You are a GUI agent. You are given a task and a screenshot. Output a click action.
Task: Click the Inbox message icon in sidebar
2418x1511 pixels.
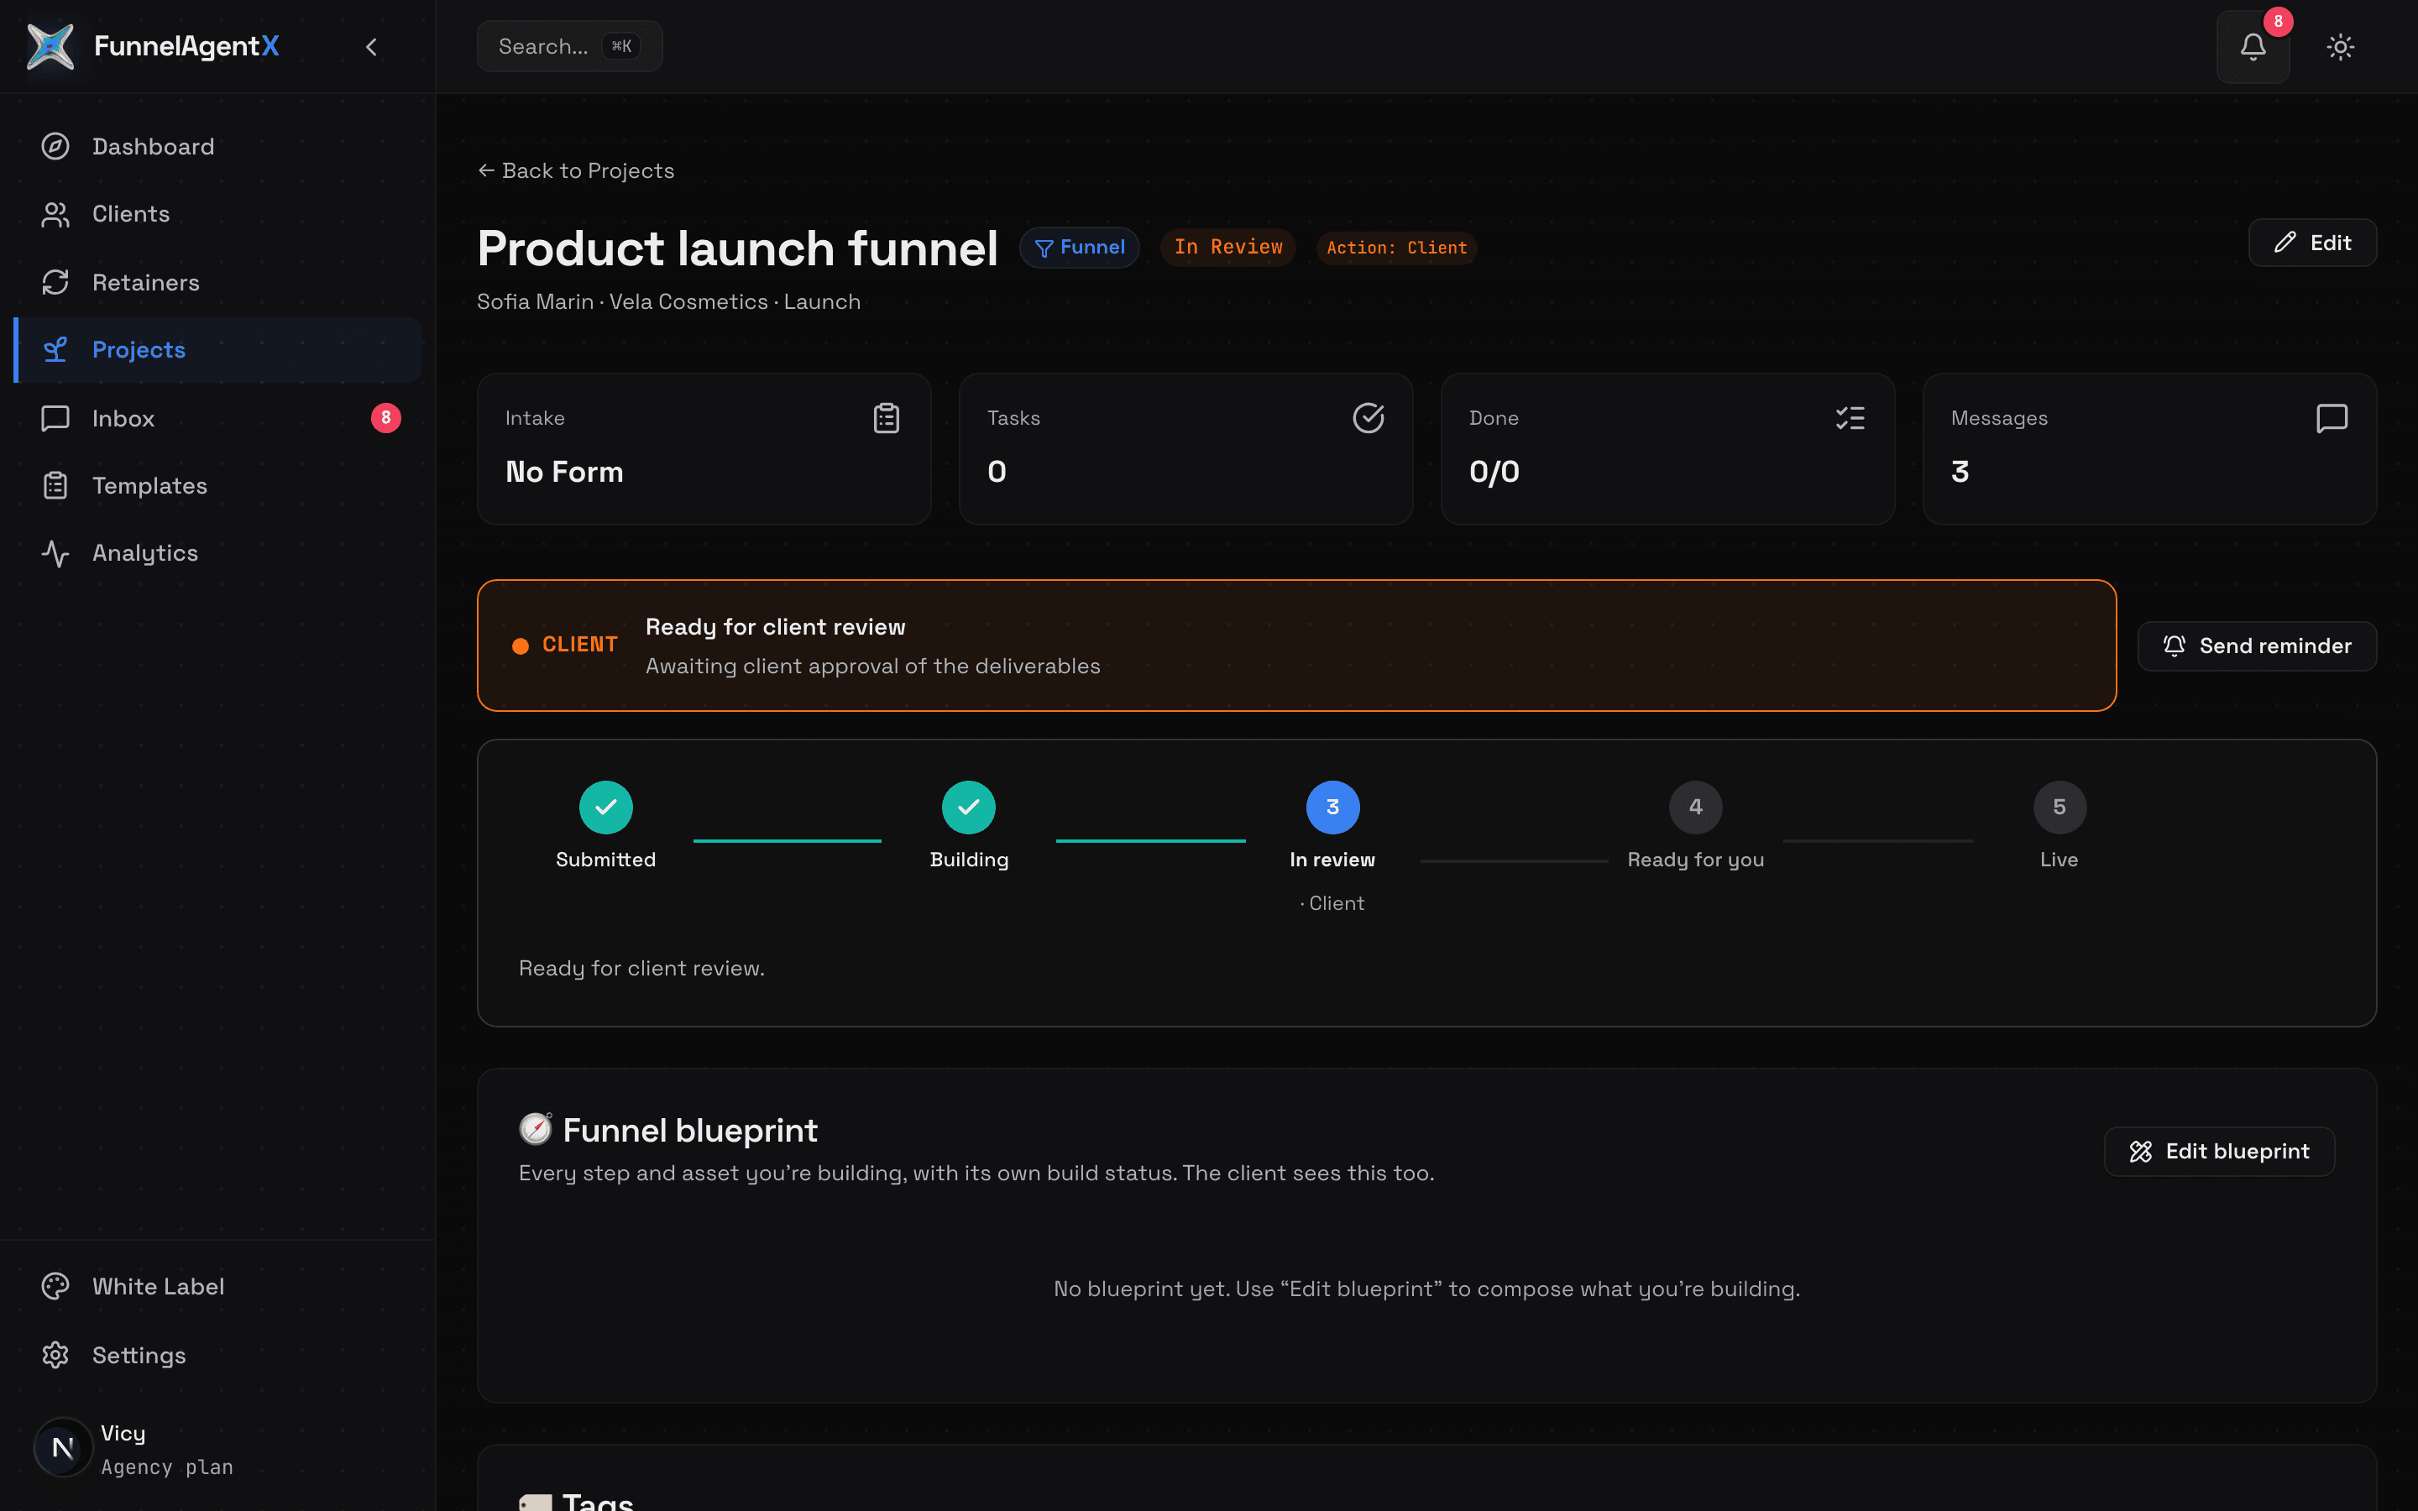[x=55, y=418]
